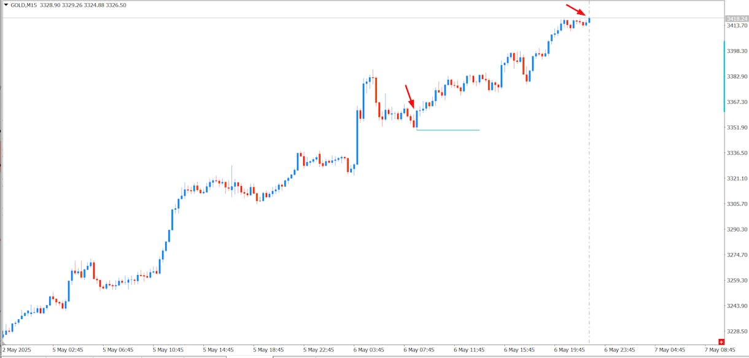Click the 3321.10 price scale label

coord(737,179)
